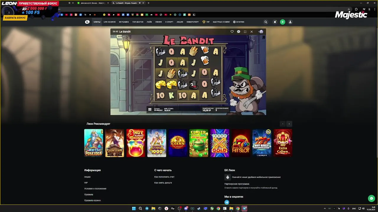
Task: Go to Live Казино section
Action: (x=110, y=22)
